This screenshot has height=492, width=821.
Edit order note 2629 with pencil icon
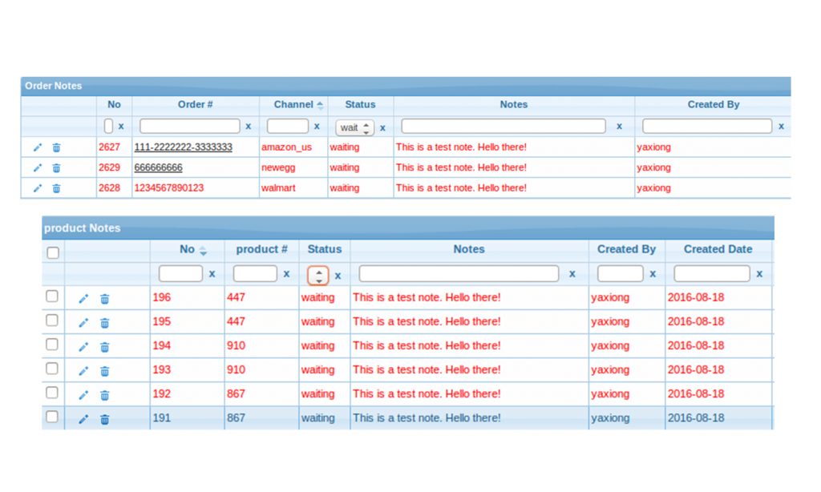(x=38, y=168)
